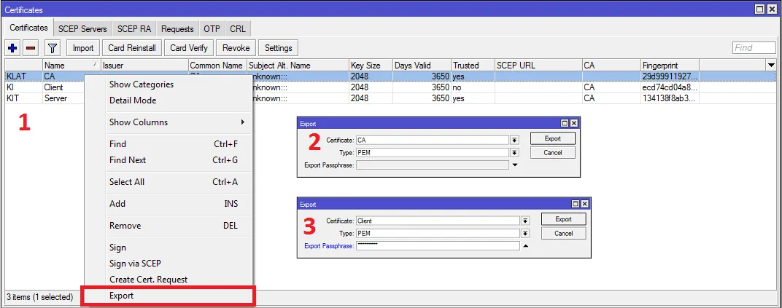Choose Sign in the context menu
This screenshot has width=782, height=308.
[169, 248]
